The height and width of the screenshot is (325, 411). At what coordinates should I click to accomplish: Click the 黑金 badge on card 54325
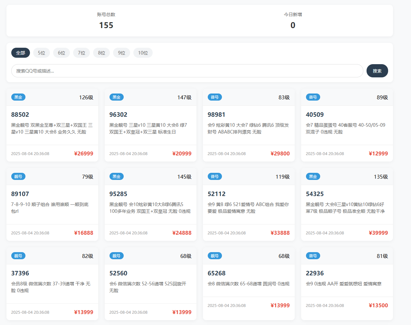click(x=313, y=177)
